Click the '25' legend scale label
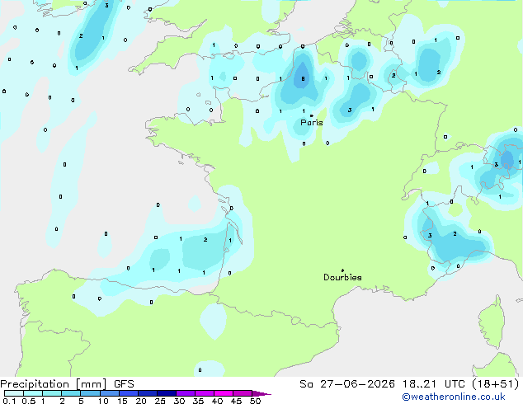 (x=160, y=401)
